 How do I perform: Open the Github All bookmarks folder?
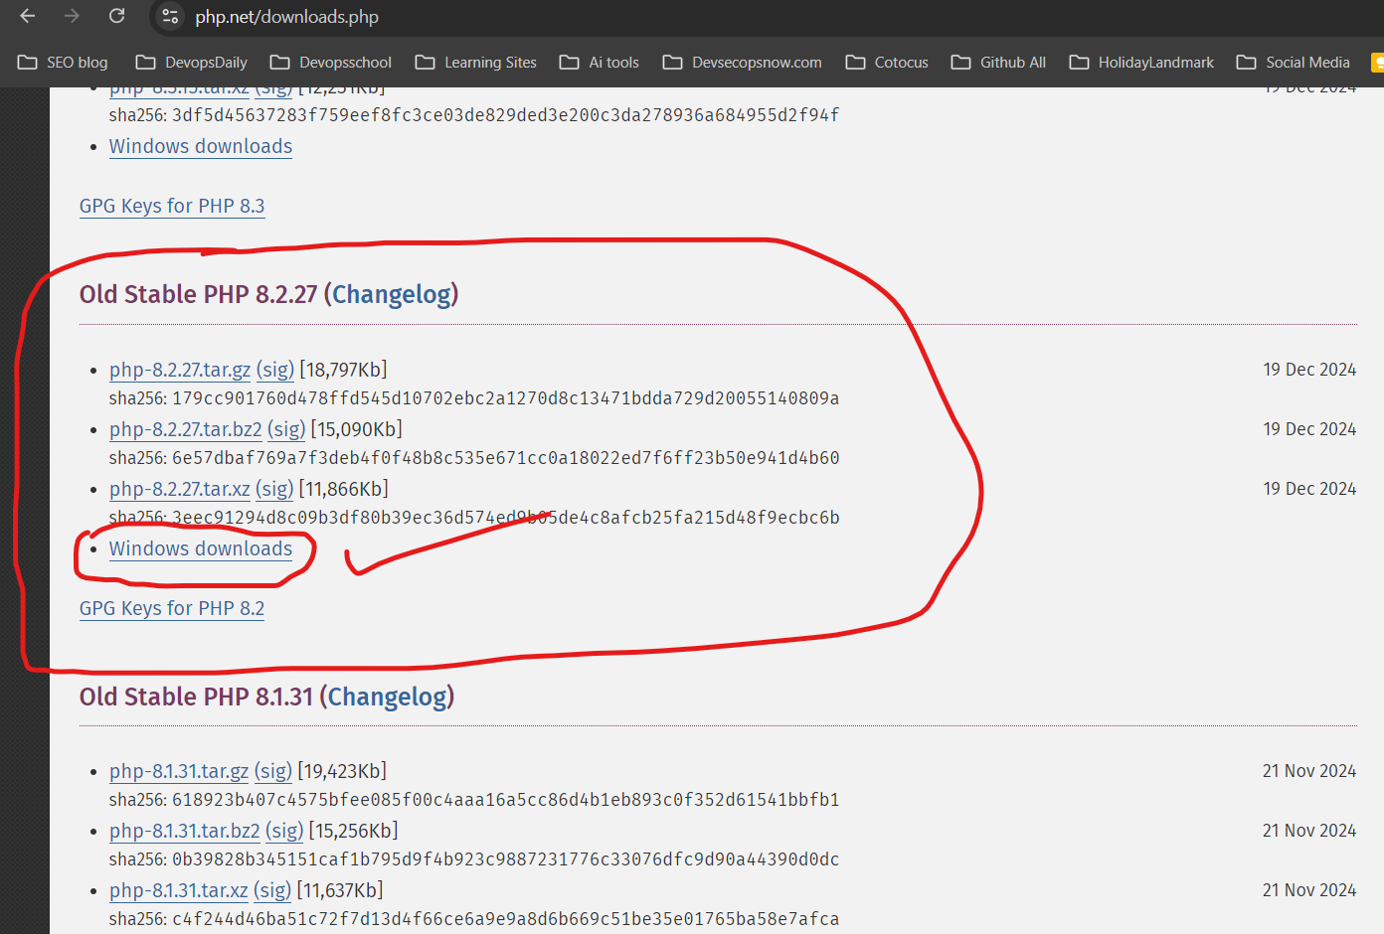tap(998, 62)
